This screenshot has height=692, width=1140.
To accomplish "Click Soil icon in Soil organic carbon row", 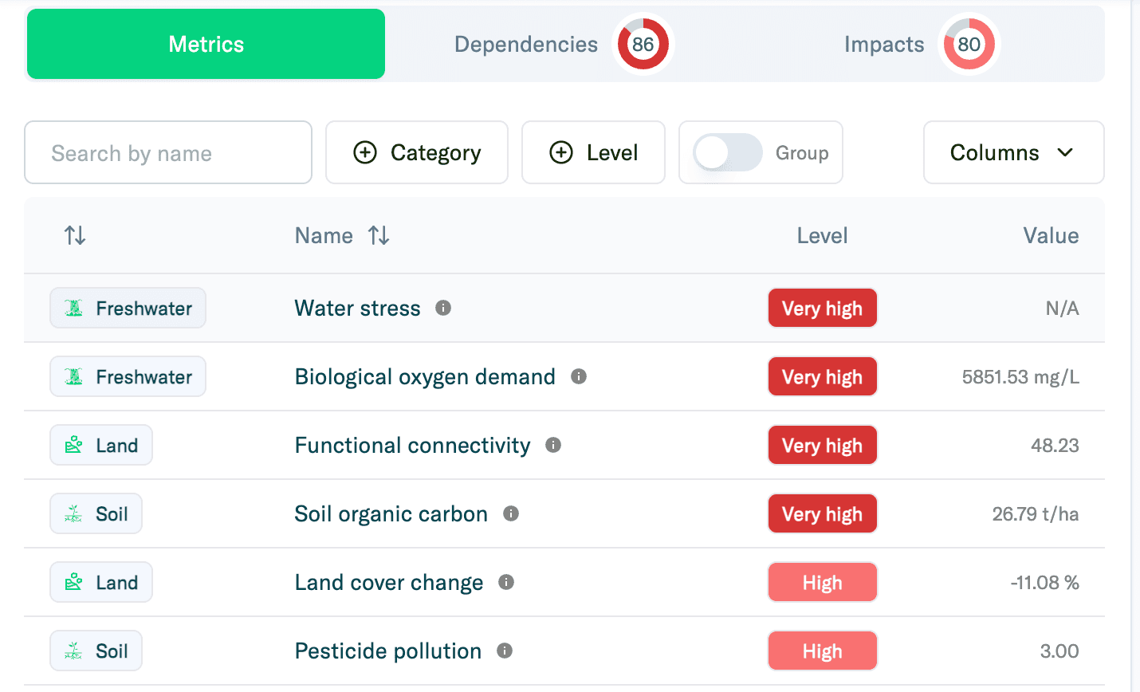I will coord(73,513).
